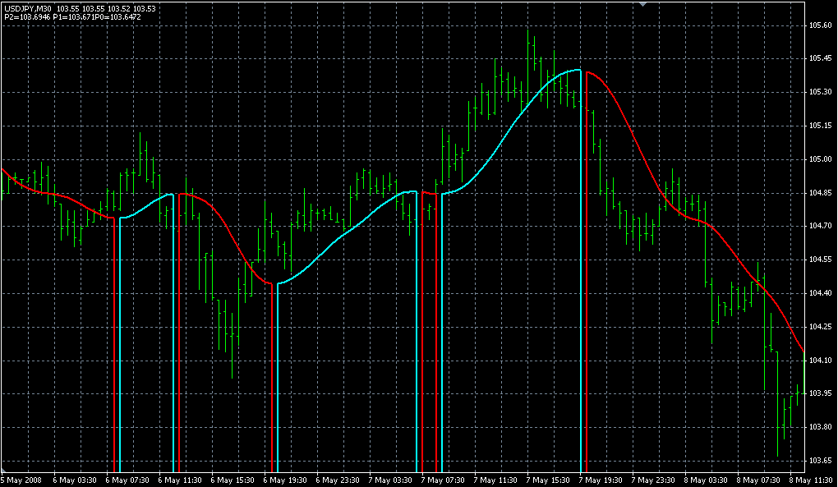Click the chart shift triangle at top
Image resolution: width=838 pixels, height=487 pixels.
tap(644, 4)
